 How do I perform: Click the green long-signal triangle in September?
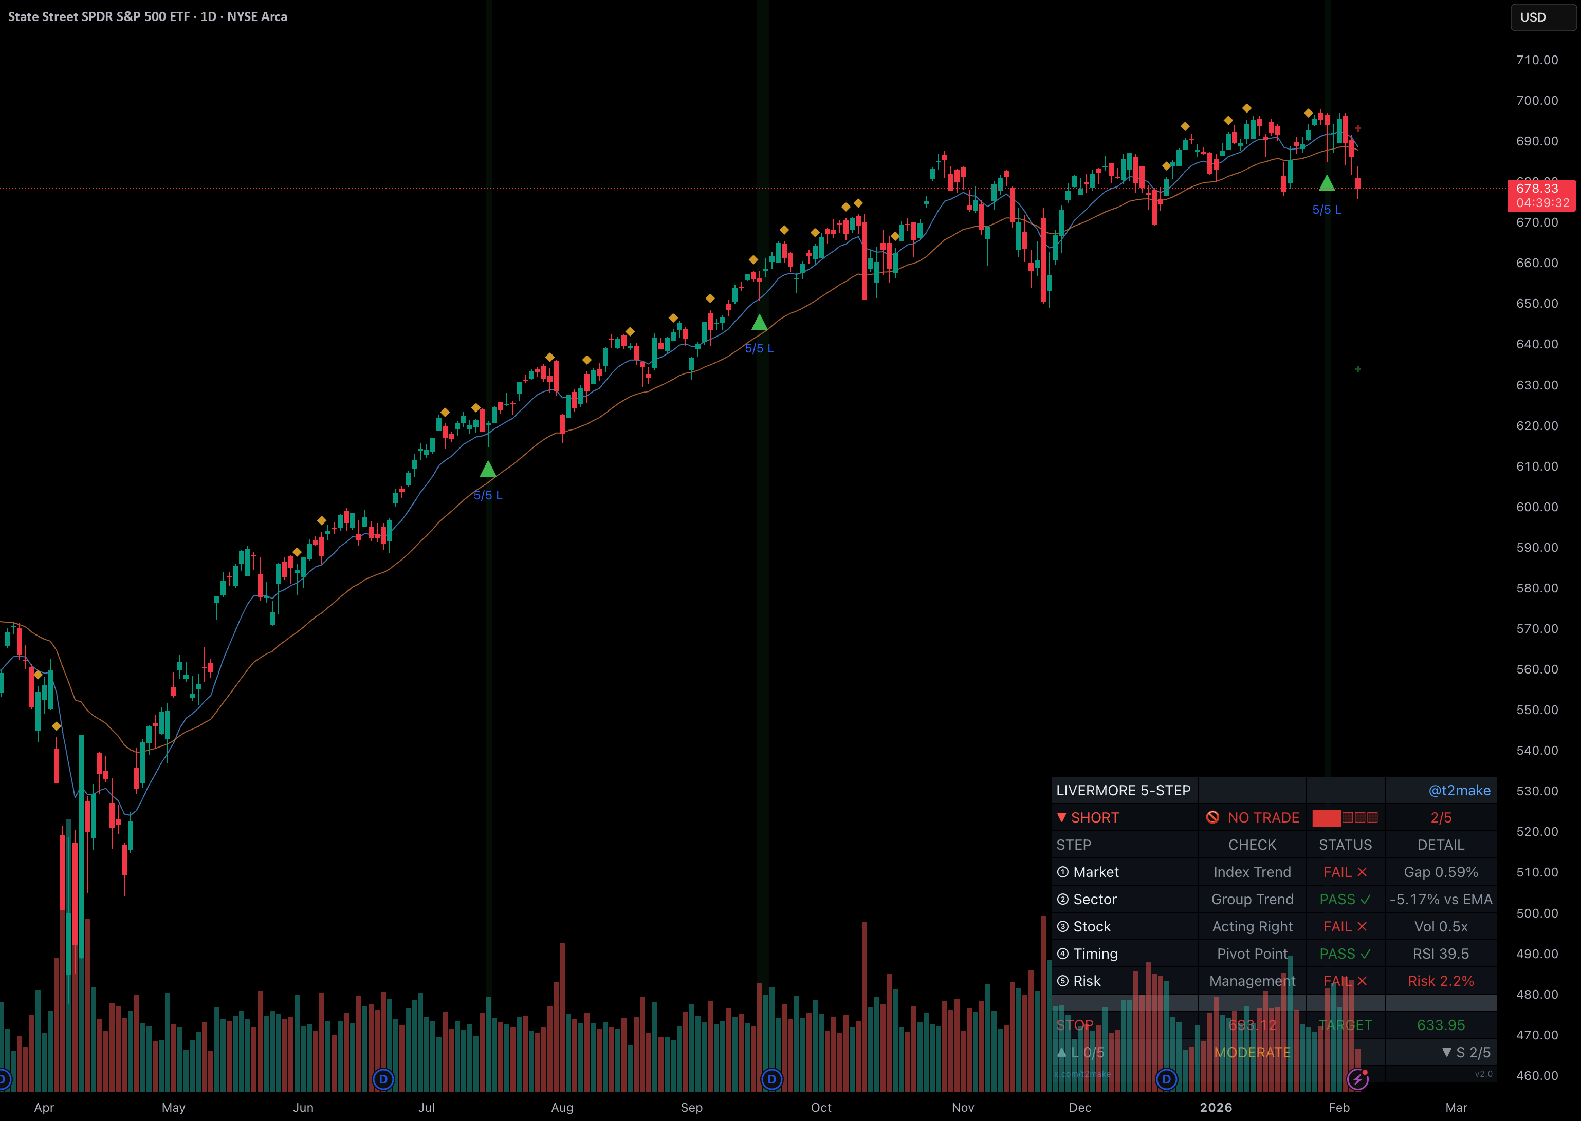(x=760, y=322)
